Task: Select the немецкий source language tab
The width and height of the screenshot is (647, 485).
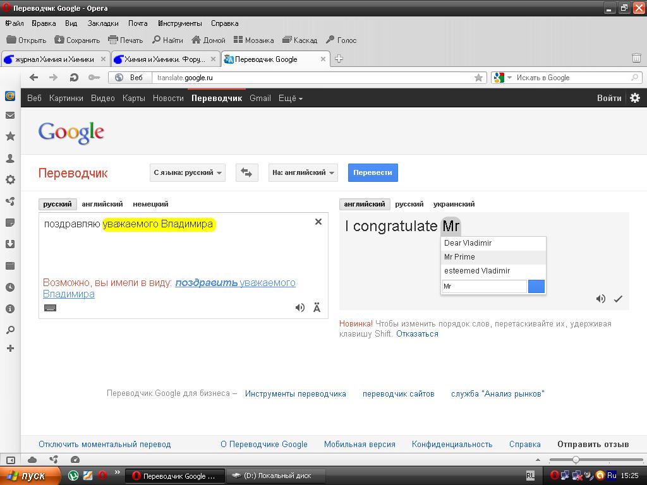Action: pos(150,204)
